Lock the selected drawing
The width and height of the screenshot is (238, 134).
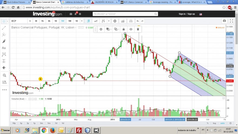pyautogui.click(x=124, y=29)
